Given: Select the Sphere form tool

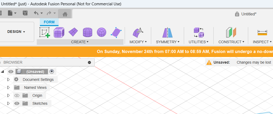Looking at the screenshot, I should [x=101, y=33].
